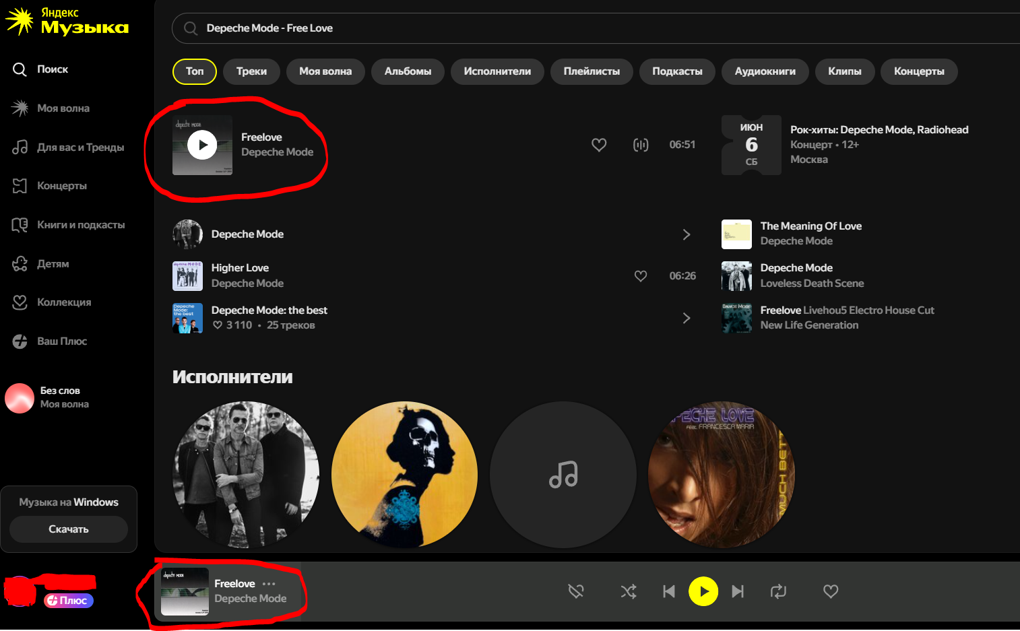The image size is (1020, 631).
Task: Skip to the previous track
Action: 669,592
